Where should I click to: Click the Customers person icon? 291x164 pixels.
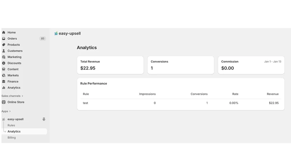[4, 51]
